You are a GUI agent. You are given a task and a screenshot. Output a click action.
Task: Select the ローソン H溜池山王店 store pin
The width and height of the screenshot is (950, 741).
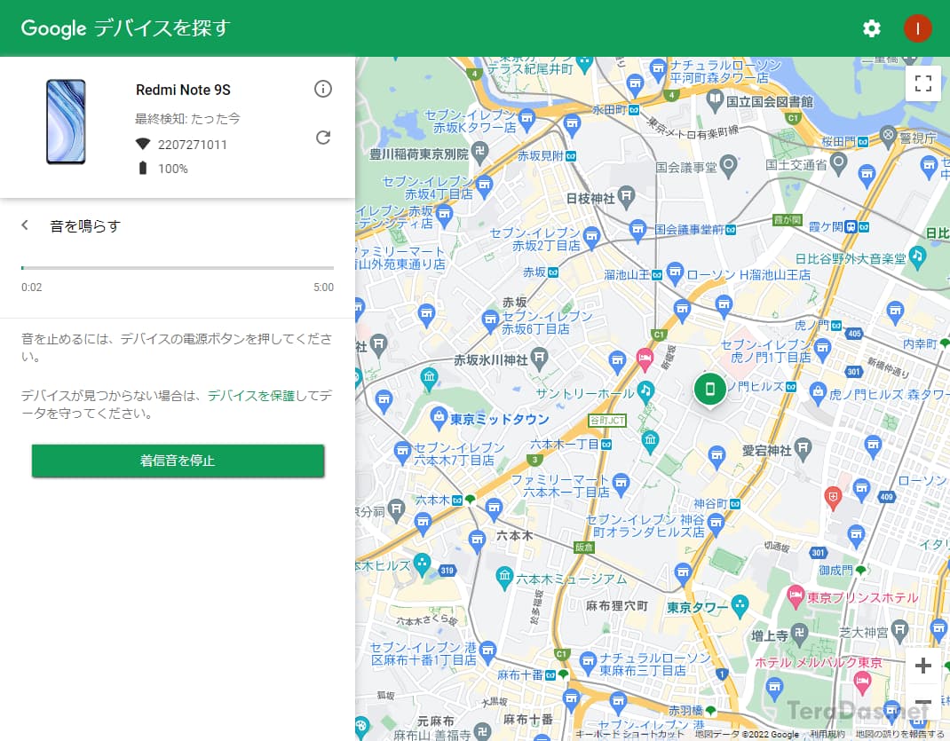point(675,273)
